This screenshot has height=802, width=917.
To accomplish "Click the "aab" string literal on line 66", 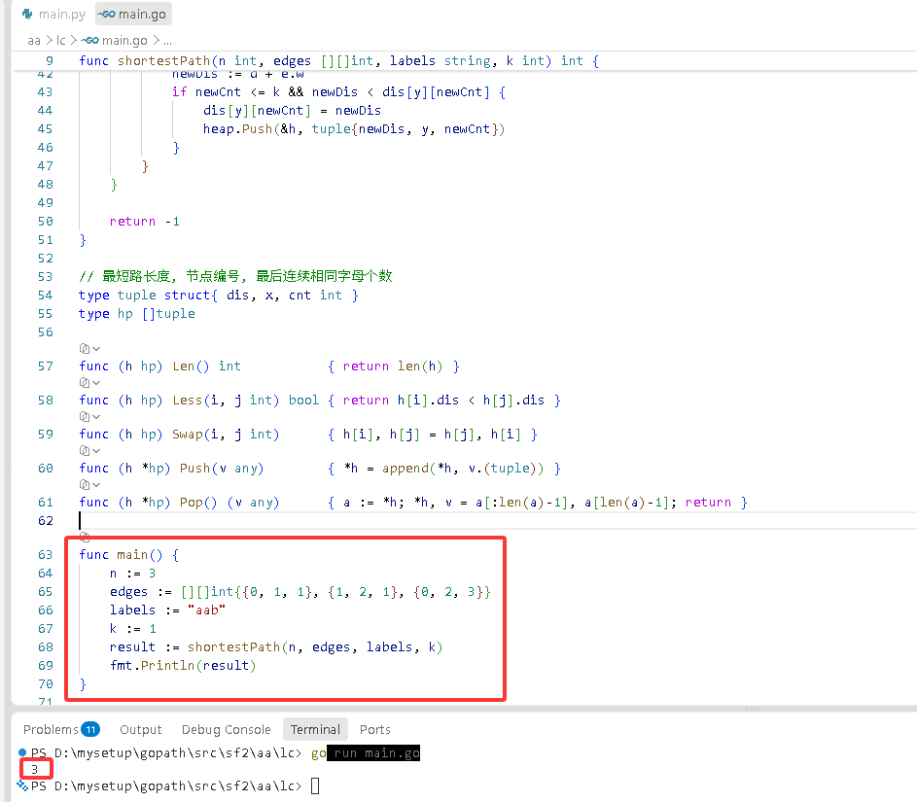I will click(x=206, y=610).
